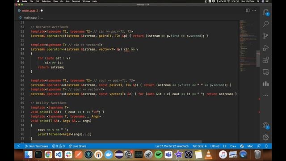
Task: Click the code minimap preview
Action: pyautogui.click(x=248, y=46)
